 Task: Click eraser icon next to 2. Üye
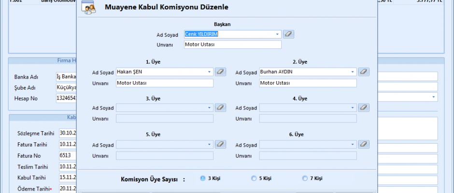(x=364, y=71)
